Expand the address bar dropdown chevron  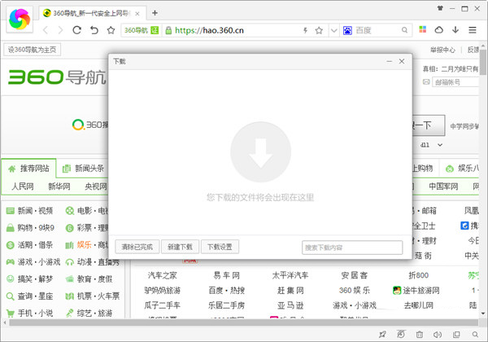tap(333, 30)
